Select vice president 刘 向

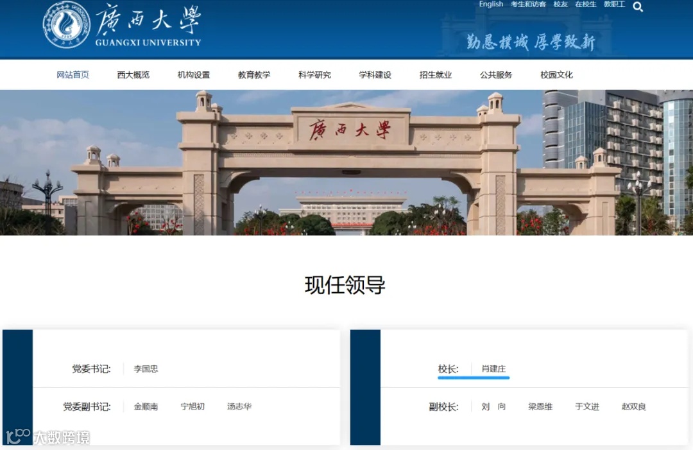point(493,407)
